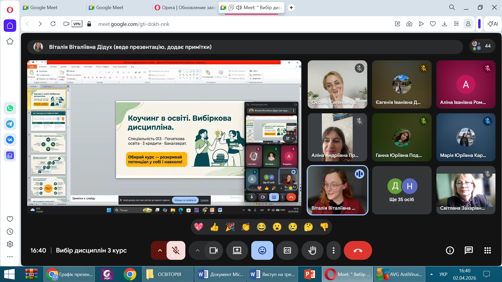Toggle closed captions in Meet
The height and width of the screenshot is (282, 502).
tap(287, 250)
